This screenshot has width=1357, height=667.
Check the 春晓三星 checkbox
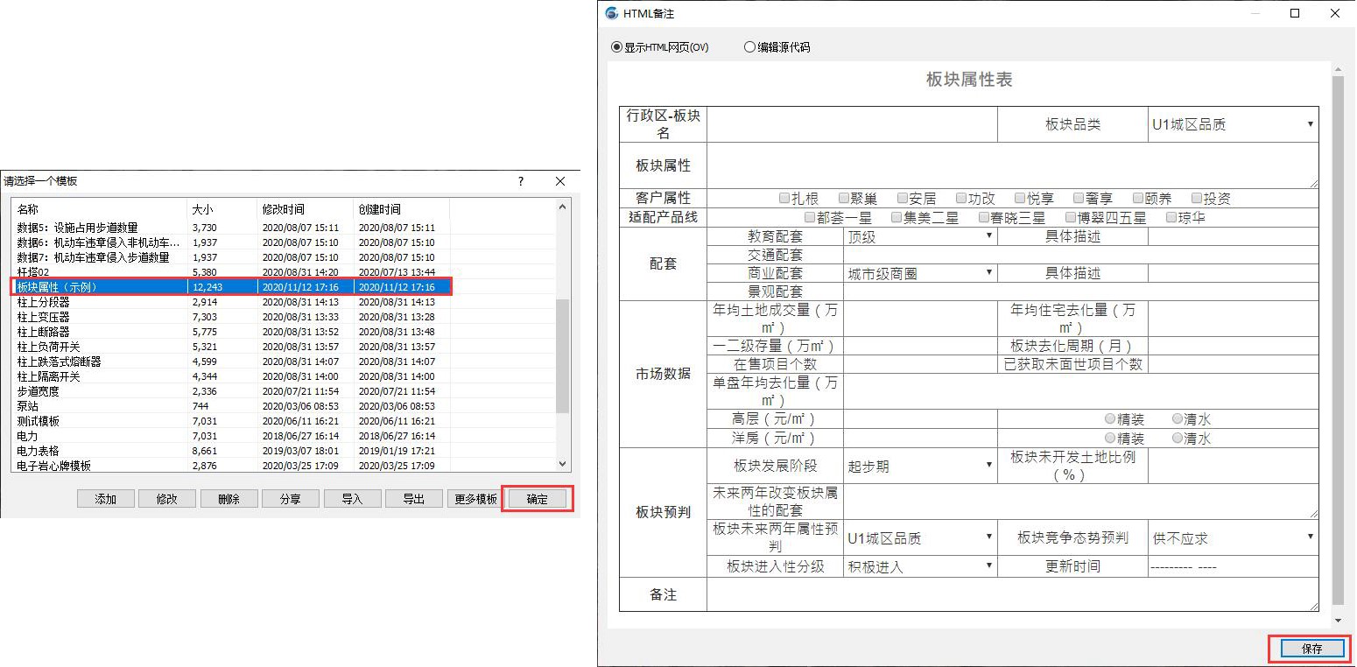[984, 217]
